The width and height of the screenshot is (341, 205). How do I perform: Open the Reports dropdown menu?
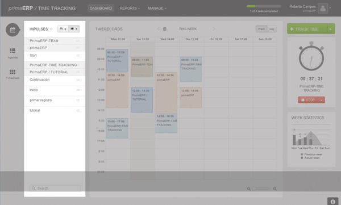(x=130, y=9)
